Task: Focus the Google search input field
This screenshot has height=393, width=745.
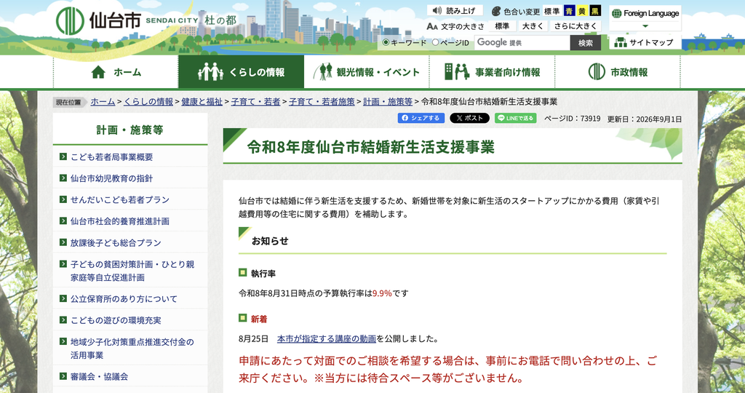Action: coord(522,43)
